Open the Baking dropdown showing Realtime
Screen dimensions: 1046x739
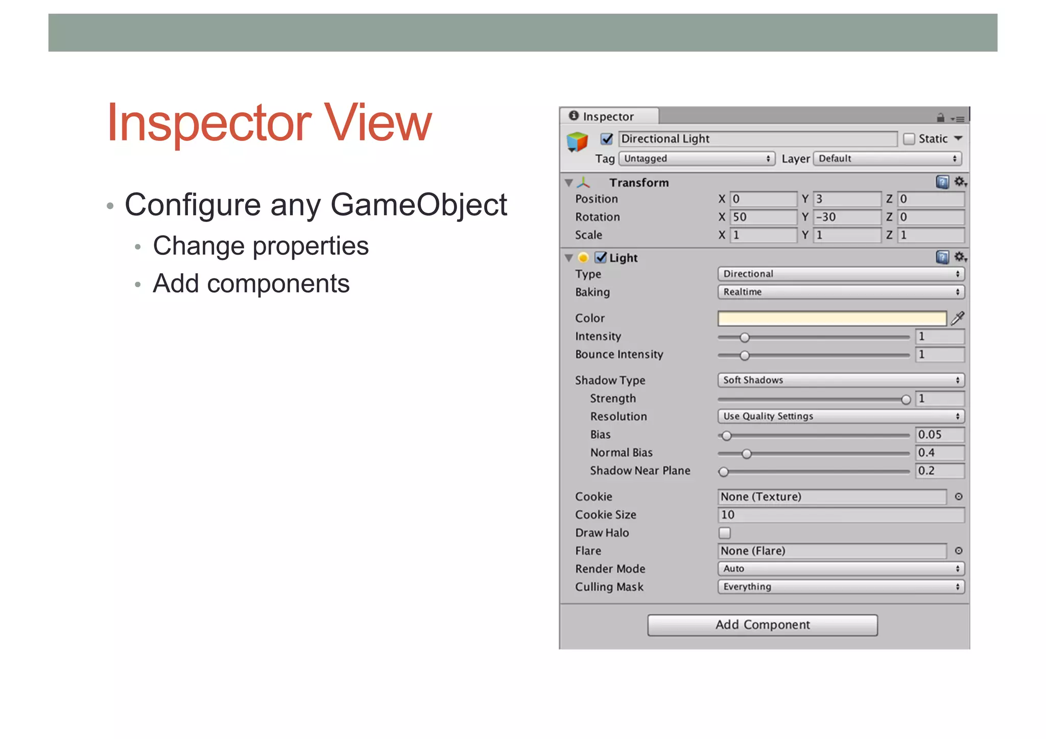841,292
